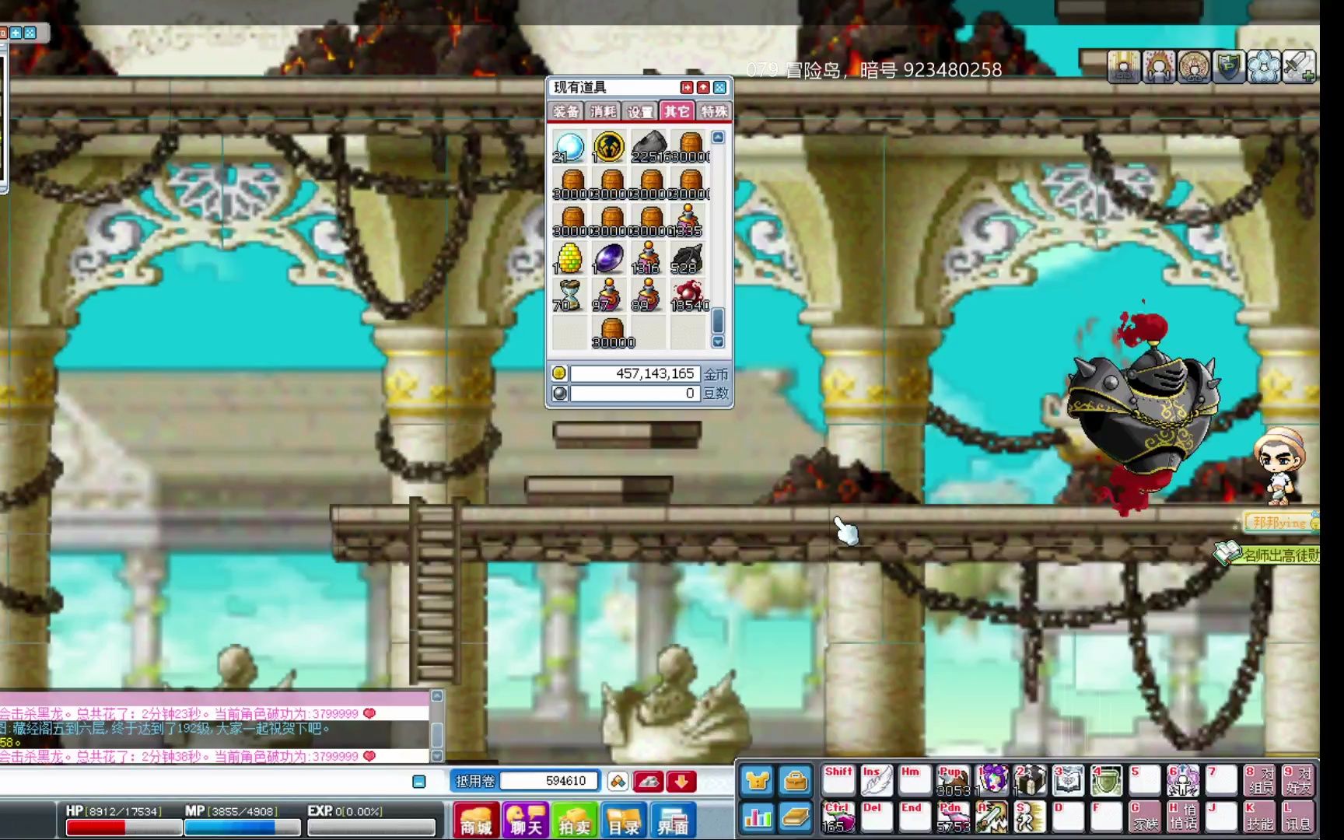Click the red right-arrow button in inventory title bar
Viewport: 1344px width, 840px height.
[686, 87]
